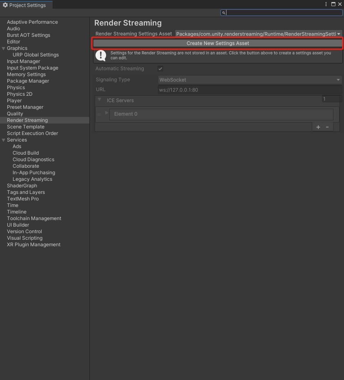Screen dimensions: 344x380
Task: Click the Element 0 drag handle
Action: [x=99, y=115]
